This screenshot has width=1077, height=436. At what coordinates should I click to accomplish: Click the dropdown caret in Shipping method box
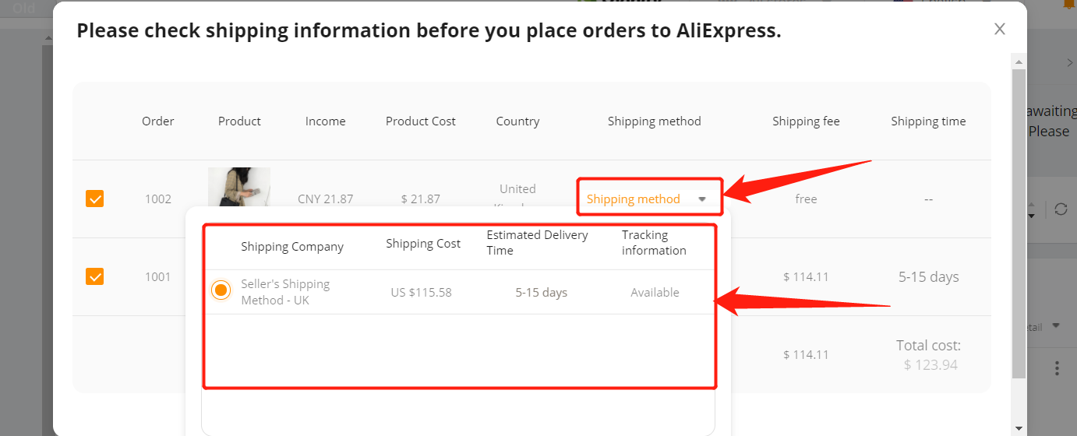click(702, 199)
